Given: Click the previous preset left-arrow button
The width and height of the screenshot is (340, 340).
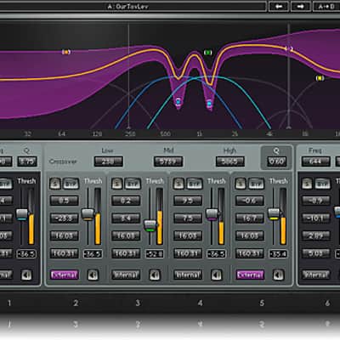Looking at the screenshot, I should coord(279,7).
